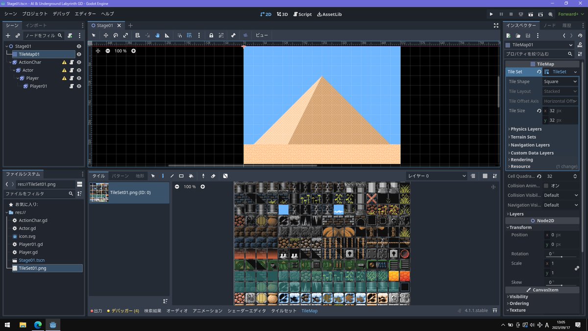Viewport: 588px width, 331px height.
Task: Toggle visibility of Player01 node
Action: coord(79,86)
